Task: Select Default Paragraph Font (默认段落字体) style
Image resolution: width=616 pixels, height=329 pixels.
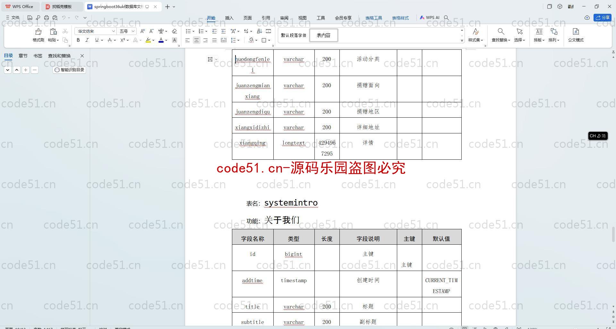Action: coord(294,35)
